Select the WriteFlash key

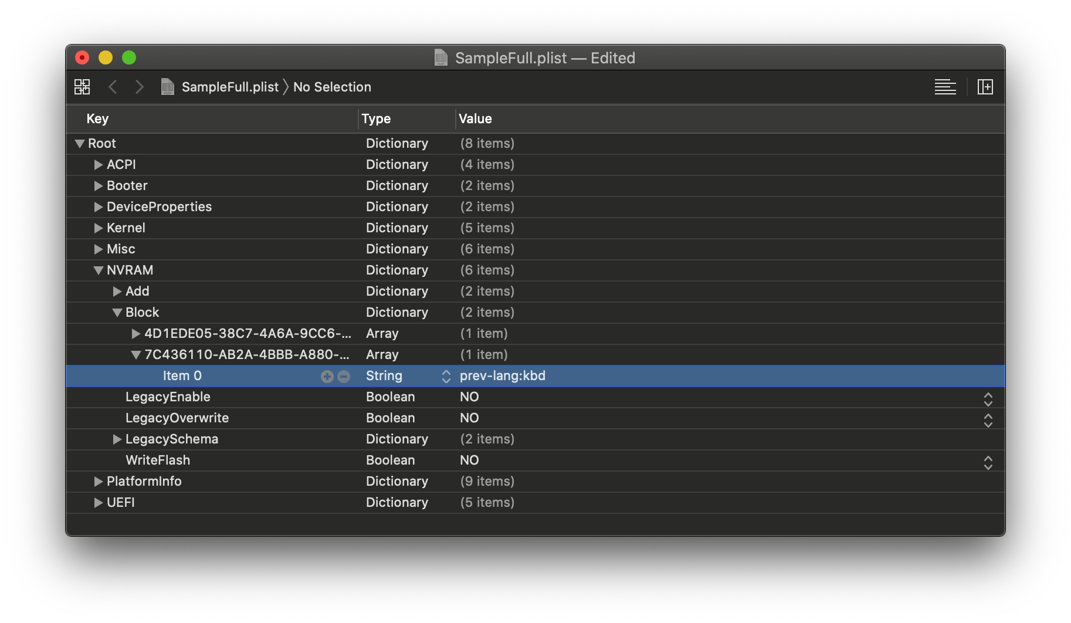coord(158,460)
